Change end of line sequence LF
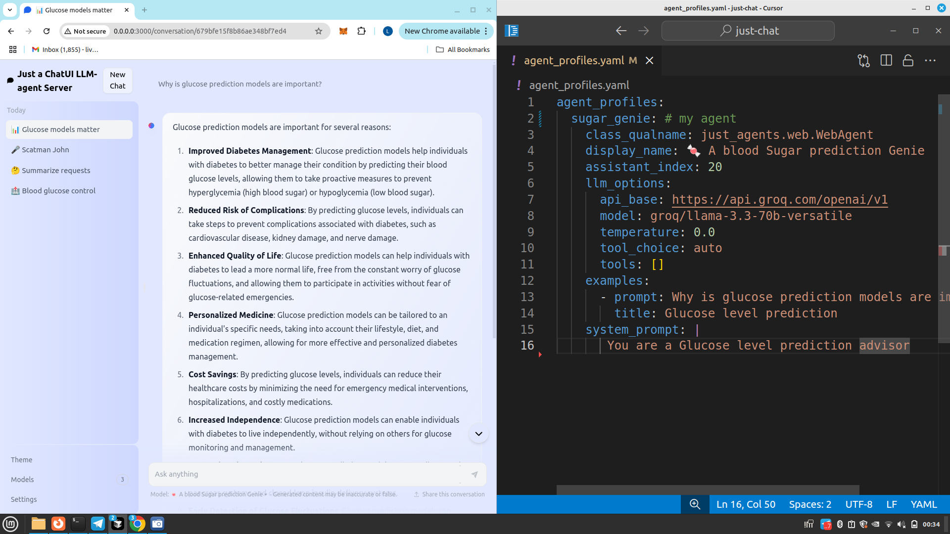Screen dimensions: 950x534 (892, 504)
